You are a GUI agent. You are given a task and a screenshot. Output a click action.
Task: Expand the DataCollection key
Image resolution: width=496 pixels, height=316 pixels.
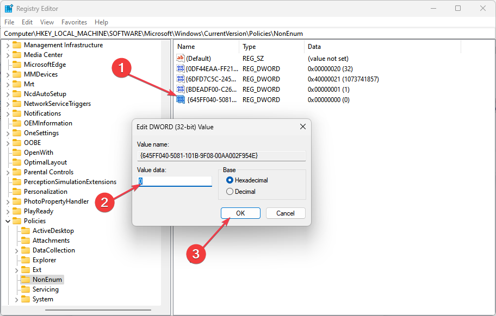click(16, 251)
